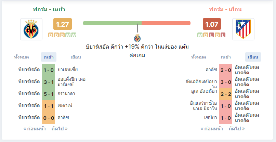Viewport: 276px width, 142px height.
Task: Click the last W badge in Villarreal form
Action: tap(74, 35)
